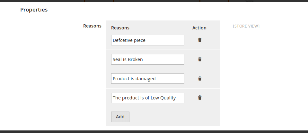Click the Action column header
This screenshot has height=133, width=308.
click(x=199, y=28)
